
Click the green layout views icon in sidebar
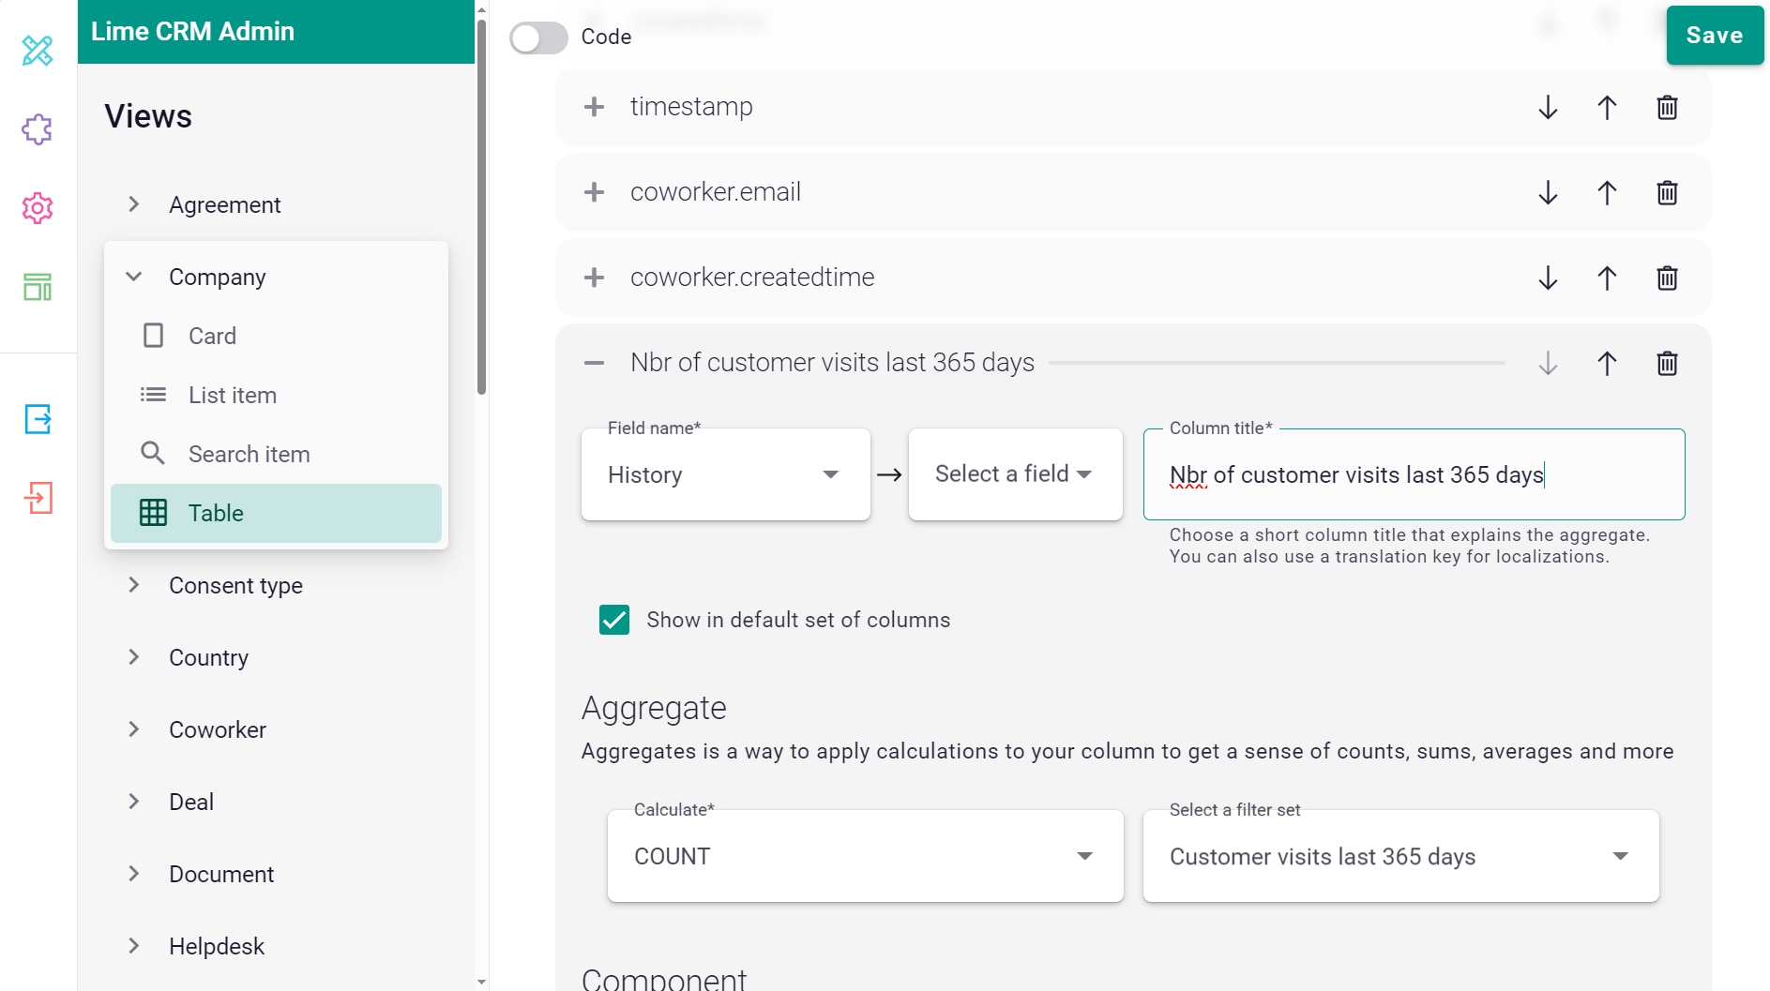38,287
